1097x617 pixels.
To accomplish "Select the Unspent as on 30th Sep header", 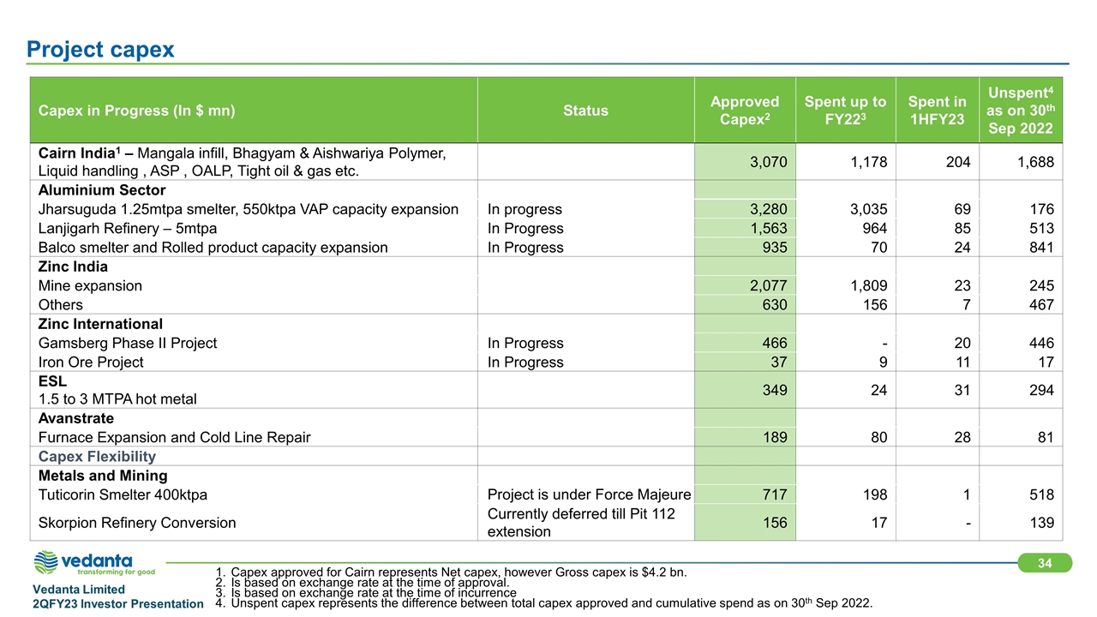I will pos(1020,111).
